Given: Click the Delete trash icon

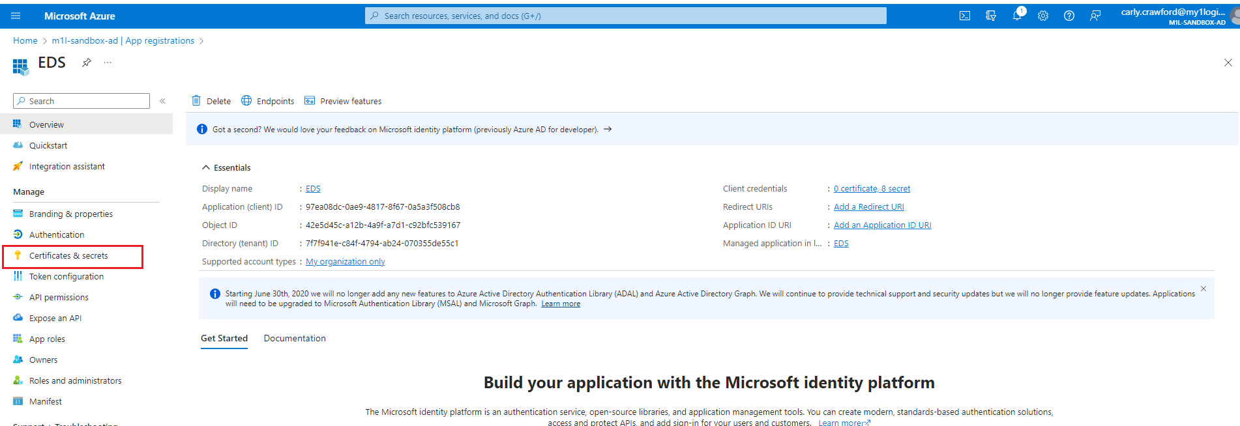Looking at the screenshot, I should 196,100.
